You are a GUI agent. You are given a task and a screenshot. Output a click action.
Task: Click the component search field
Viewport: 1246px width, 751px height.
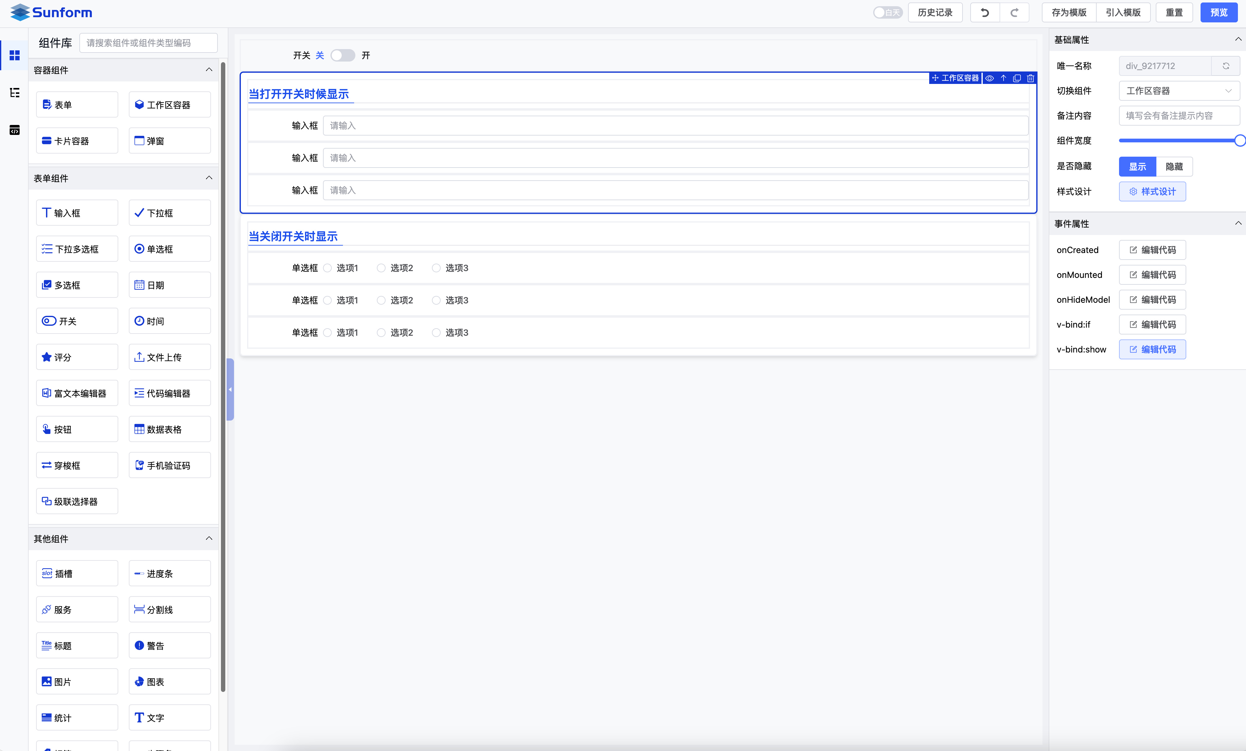148,43
